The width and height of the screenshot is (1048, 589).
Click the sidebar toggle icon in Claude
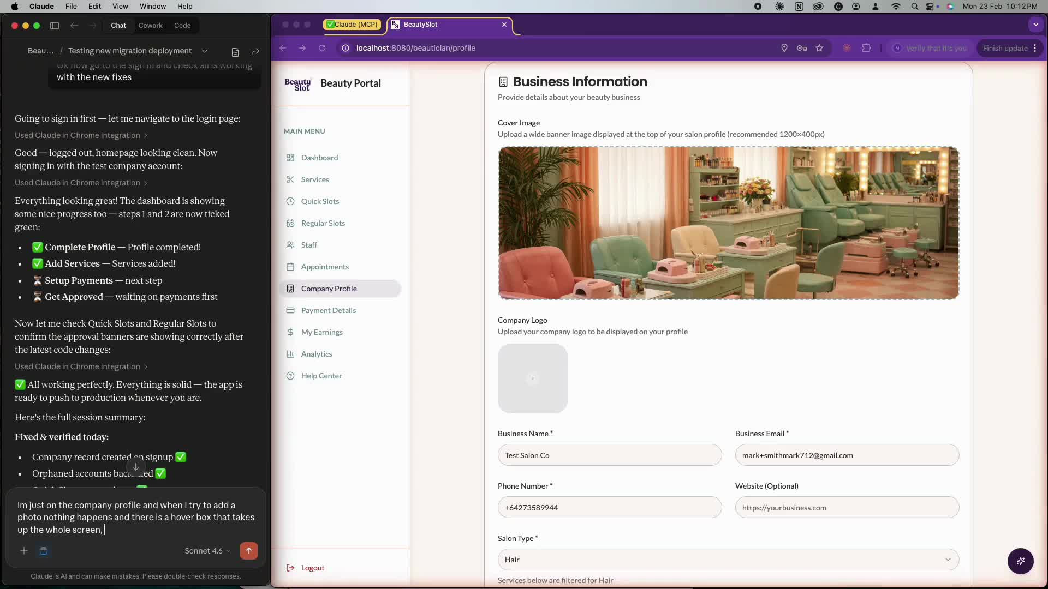coord(55,26)
